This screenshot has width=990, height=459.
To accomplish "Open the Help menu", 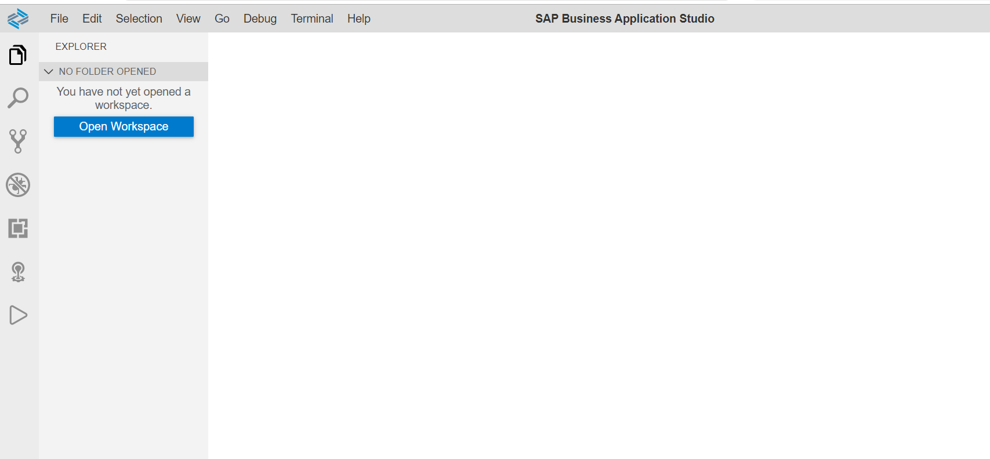I will (x=359, y=19).
